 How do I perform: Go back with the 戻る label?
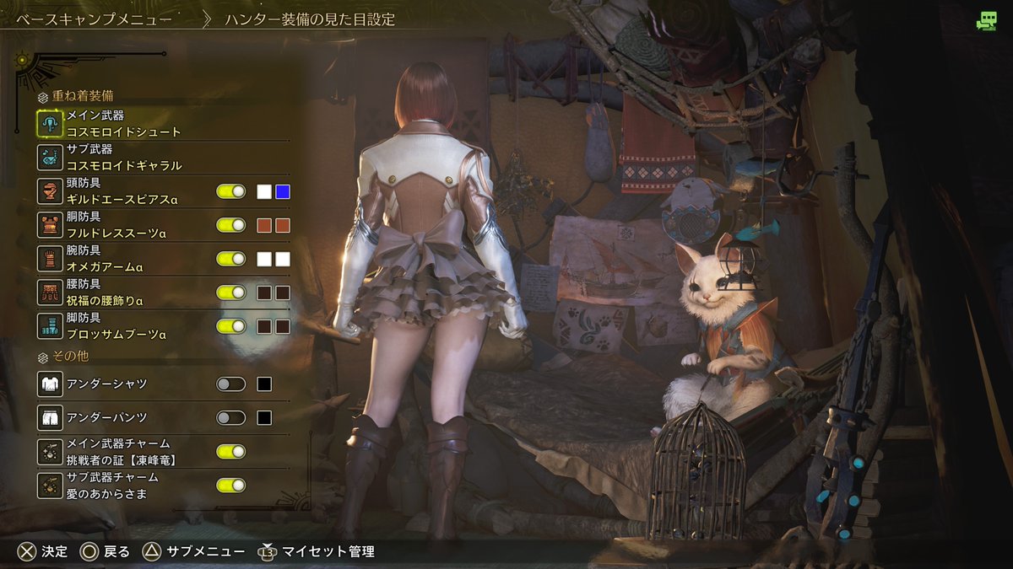pyautogui.click(x=117, y=552)
